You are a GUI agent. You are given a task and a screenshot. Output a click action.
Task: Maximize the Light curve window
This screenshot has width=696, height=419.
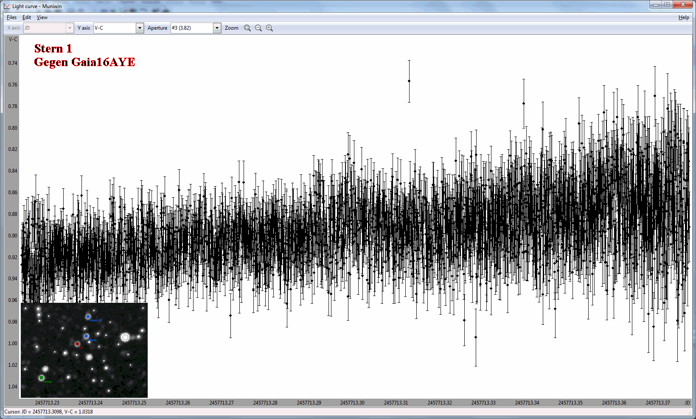coord(667,5)
